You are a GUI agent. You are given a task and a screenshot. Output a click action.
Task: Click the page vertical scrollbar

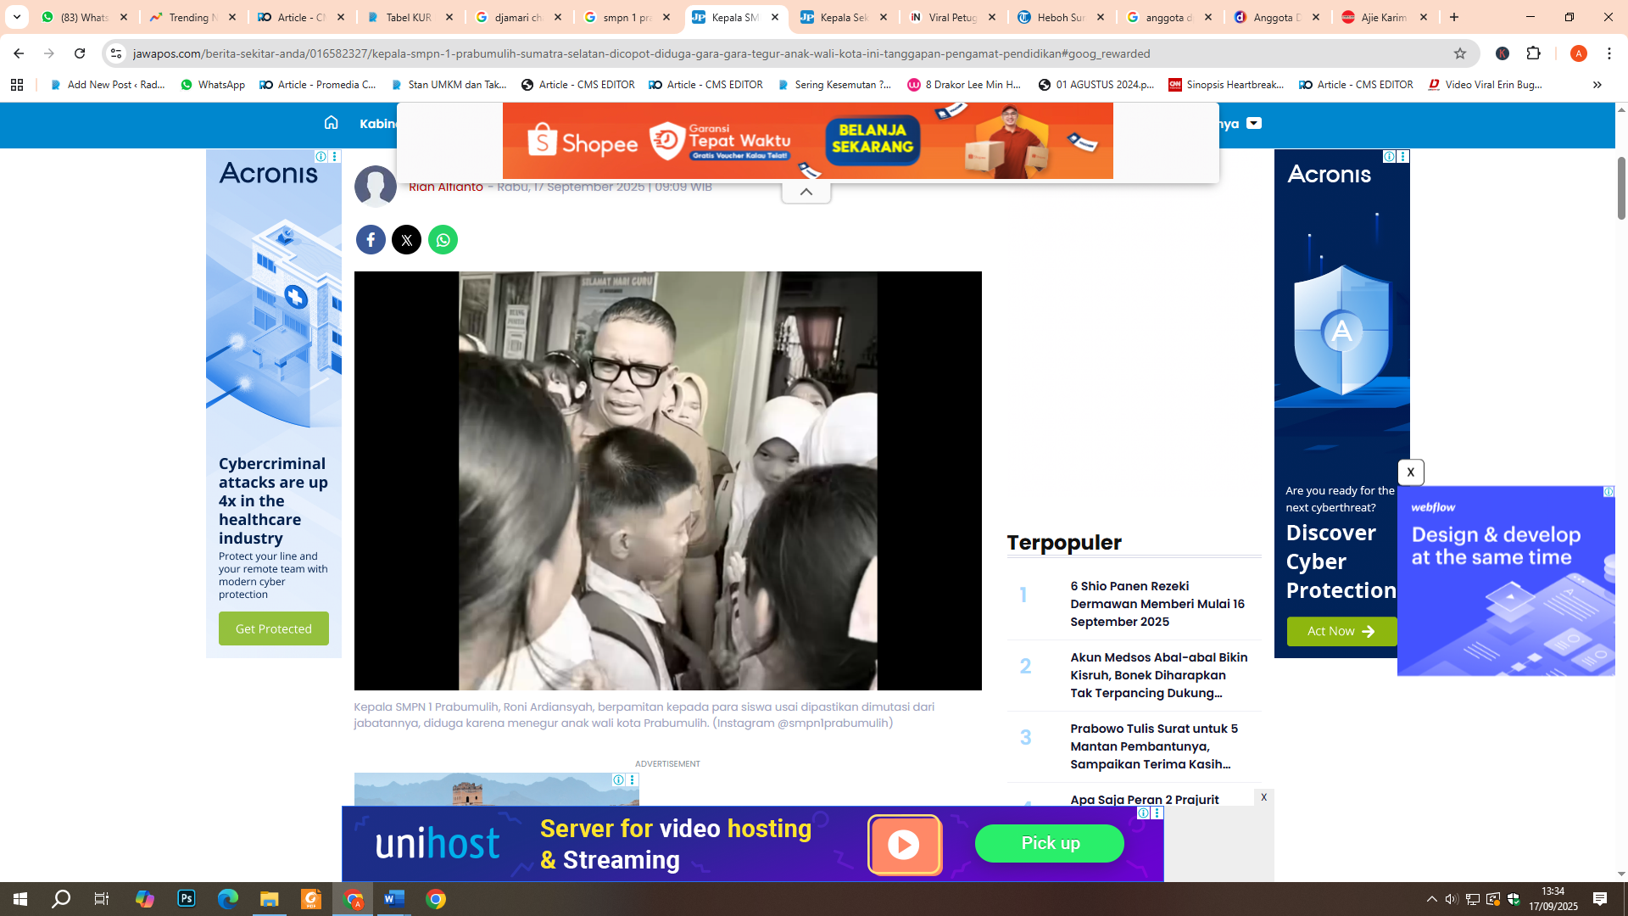point(1621,188)
